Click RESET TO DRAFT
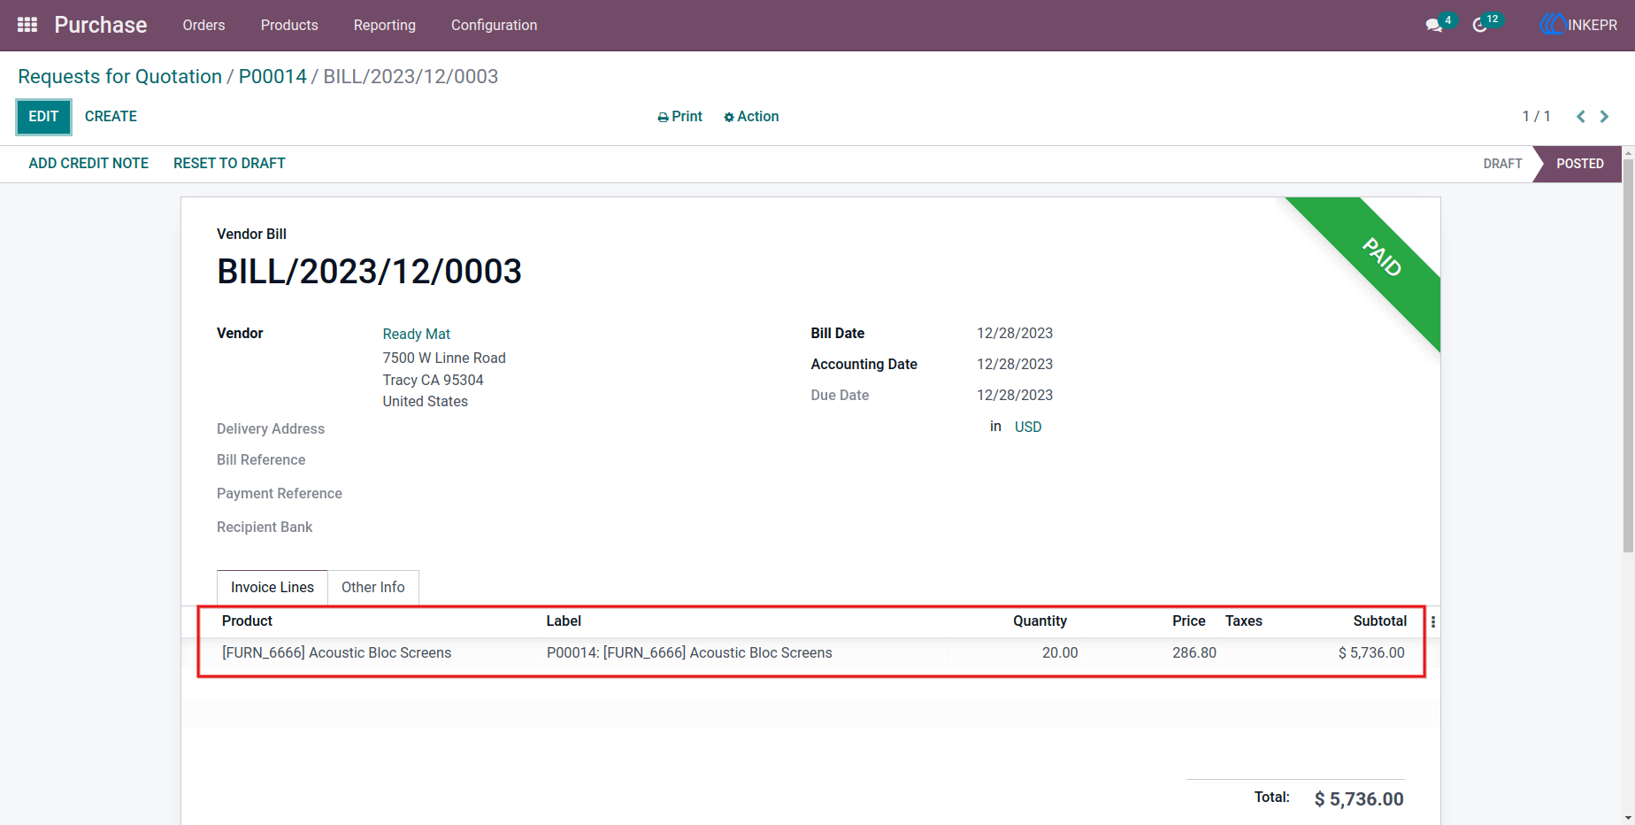 point(229,164)
